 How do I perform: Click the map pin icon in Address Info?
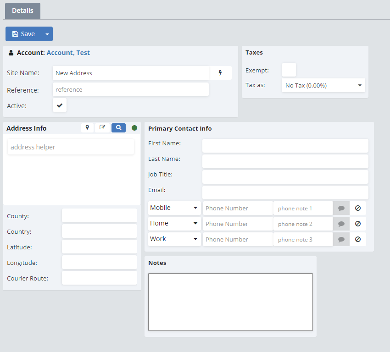[87, 128]
